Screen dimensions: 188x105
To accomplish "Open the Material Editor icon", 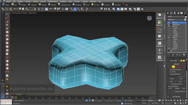I will coord(130,9).
